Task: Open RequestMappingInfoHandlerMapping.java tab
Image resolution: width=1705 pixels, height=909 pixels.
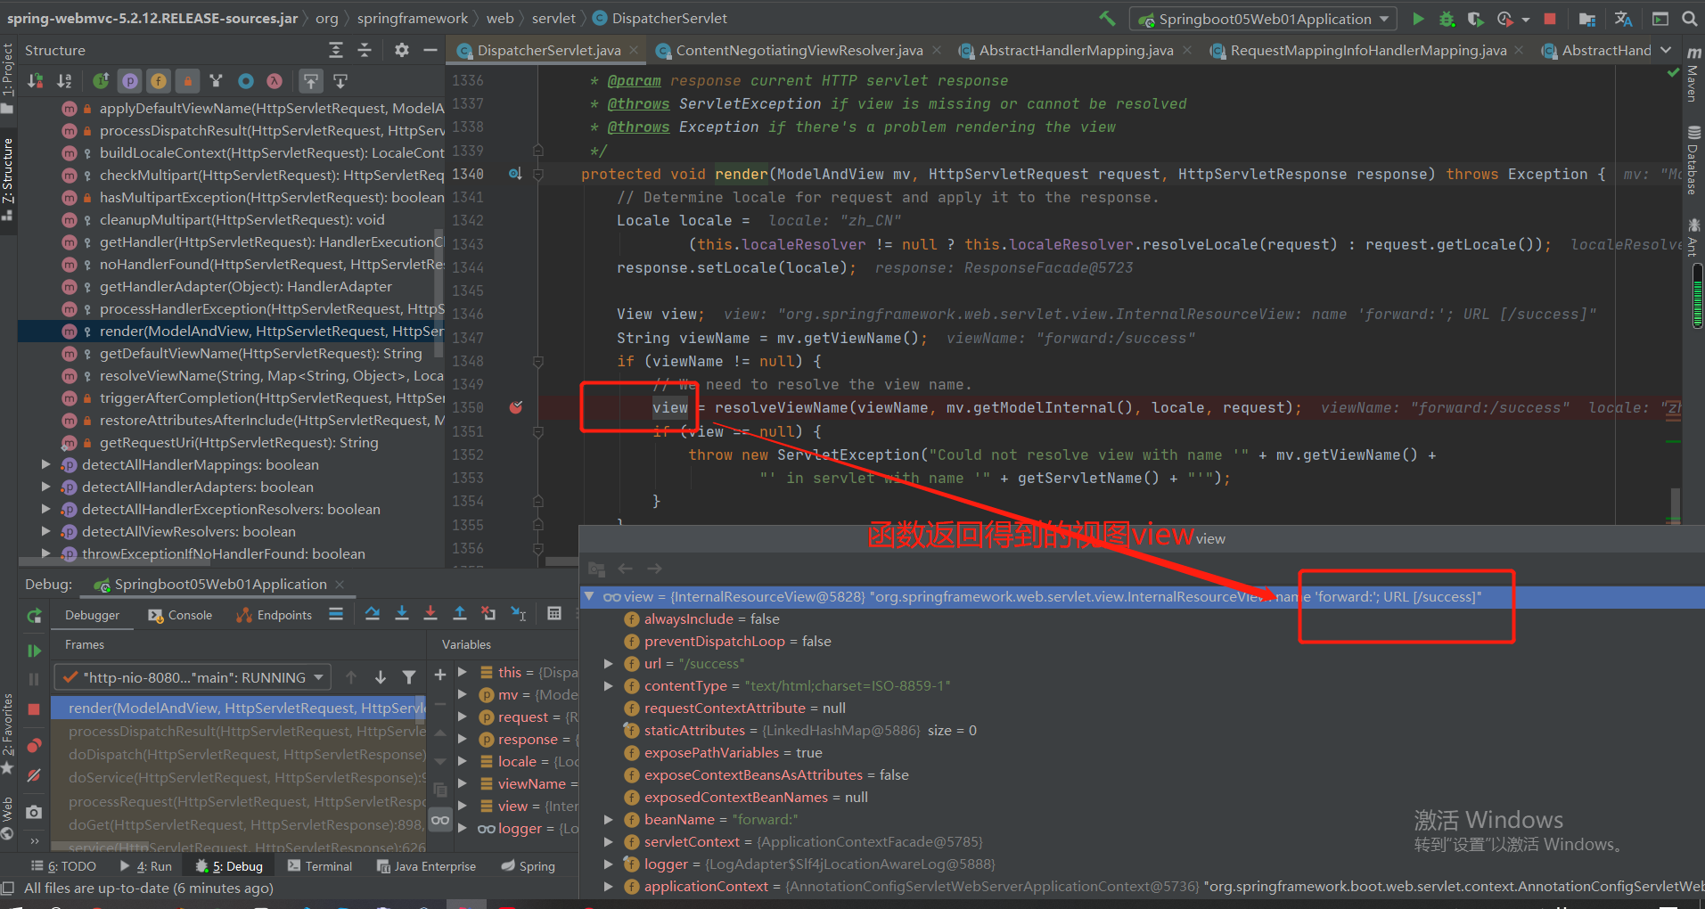Action: pyautogui.click(x=1368, y=50)
